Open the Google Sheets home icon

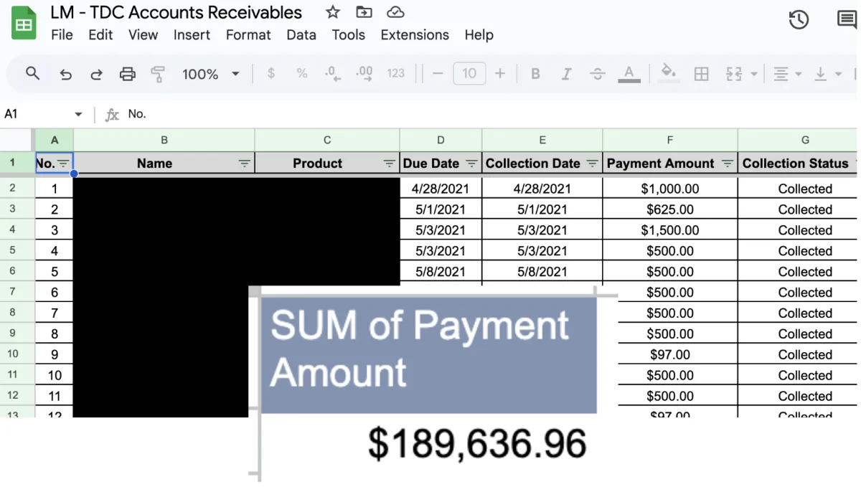click(x=24, y=24)
